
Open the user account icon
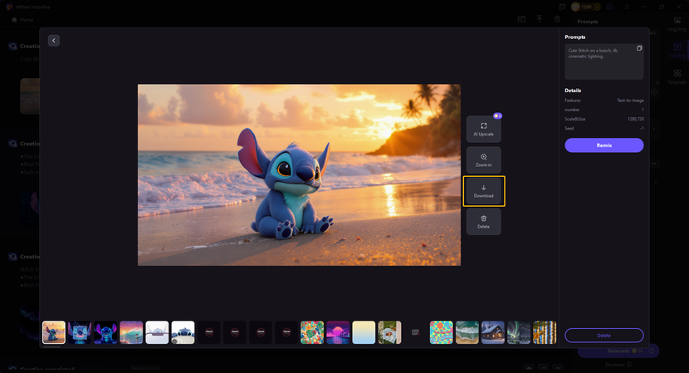pos(609,7)
